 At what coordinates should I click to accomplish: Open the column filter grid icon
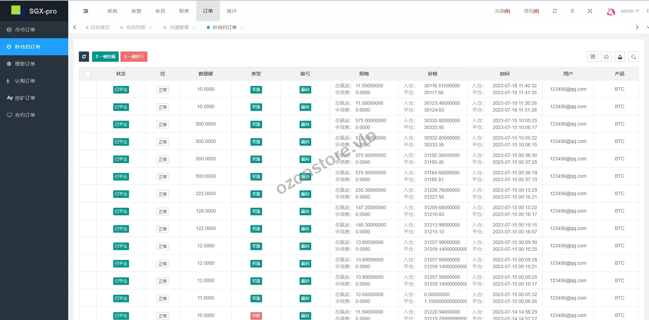(593, 57)
